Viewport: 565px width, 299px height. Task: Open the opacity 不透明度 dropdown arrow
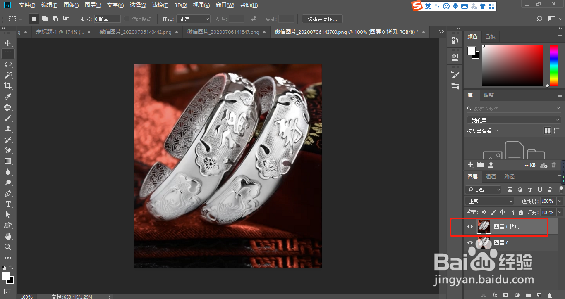560,201
